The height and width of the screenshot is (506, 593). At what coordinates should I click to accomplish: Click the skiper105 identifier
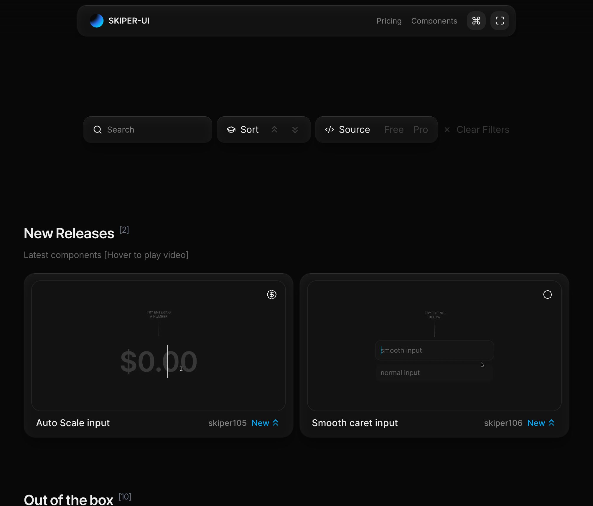click(227, 423)
